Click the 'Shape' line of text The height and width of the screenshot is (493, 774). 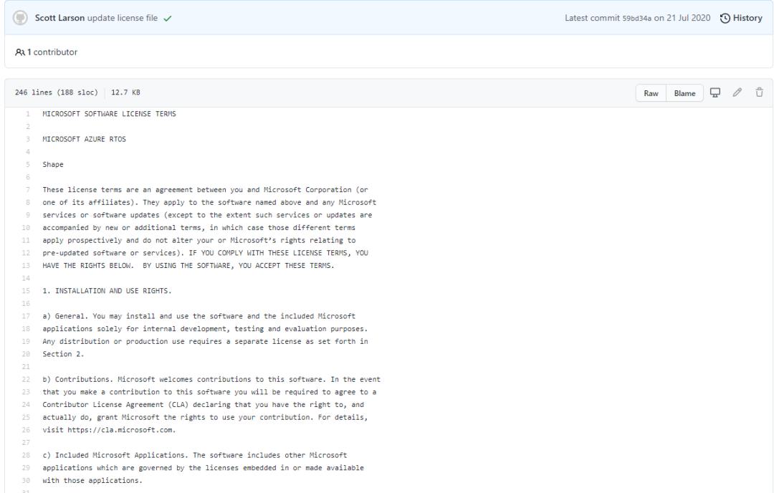[x=53, y=165]
